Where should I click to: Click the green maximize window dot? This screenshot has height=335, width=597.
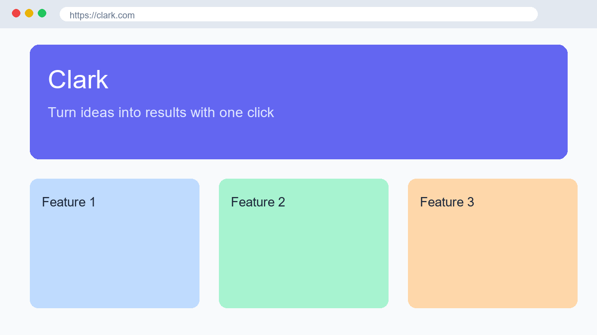click(x=42, y=13)
